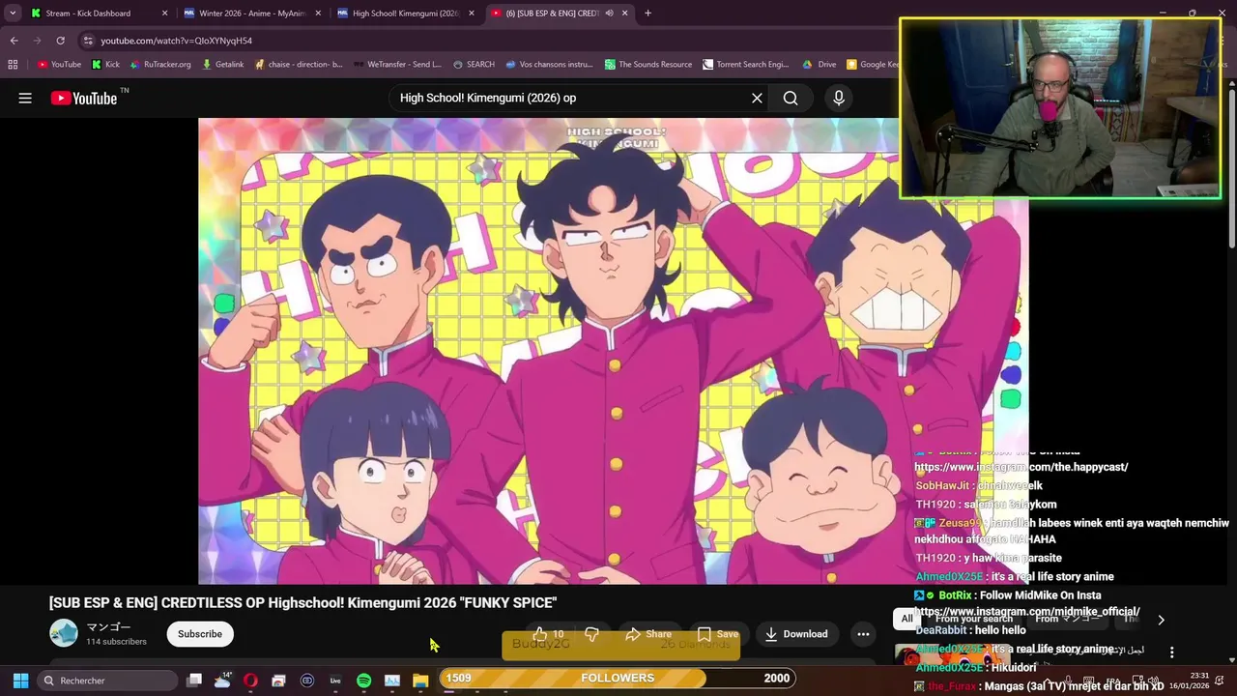Open the Chrome apps grid shortcut
This screenshot has width=1237, height=696.
[13, 65]
